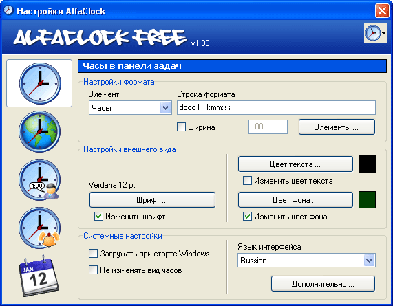Viewport: 393px width, 306px height.
Task: Toggle Не изменять вид часов checkbox
Action: point(93,270)
